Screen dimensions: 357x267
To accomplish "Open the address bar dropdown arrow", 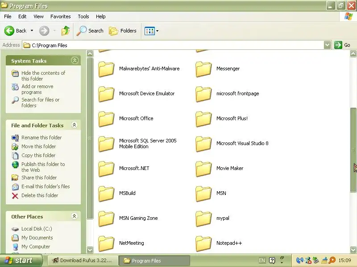I will [327, 45].
